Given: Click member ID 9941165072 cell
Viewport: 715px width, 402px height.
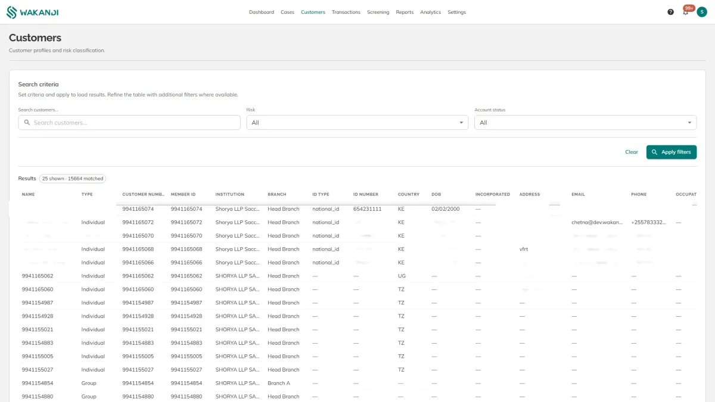Looking at the screenshot, I should (186, 222).
